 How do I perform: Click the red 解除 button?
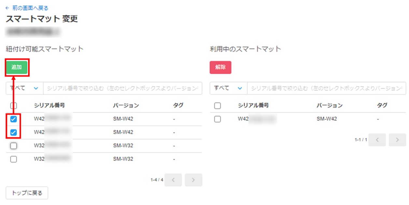tap(220, 67)
